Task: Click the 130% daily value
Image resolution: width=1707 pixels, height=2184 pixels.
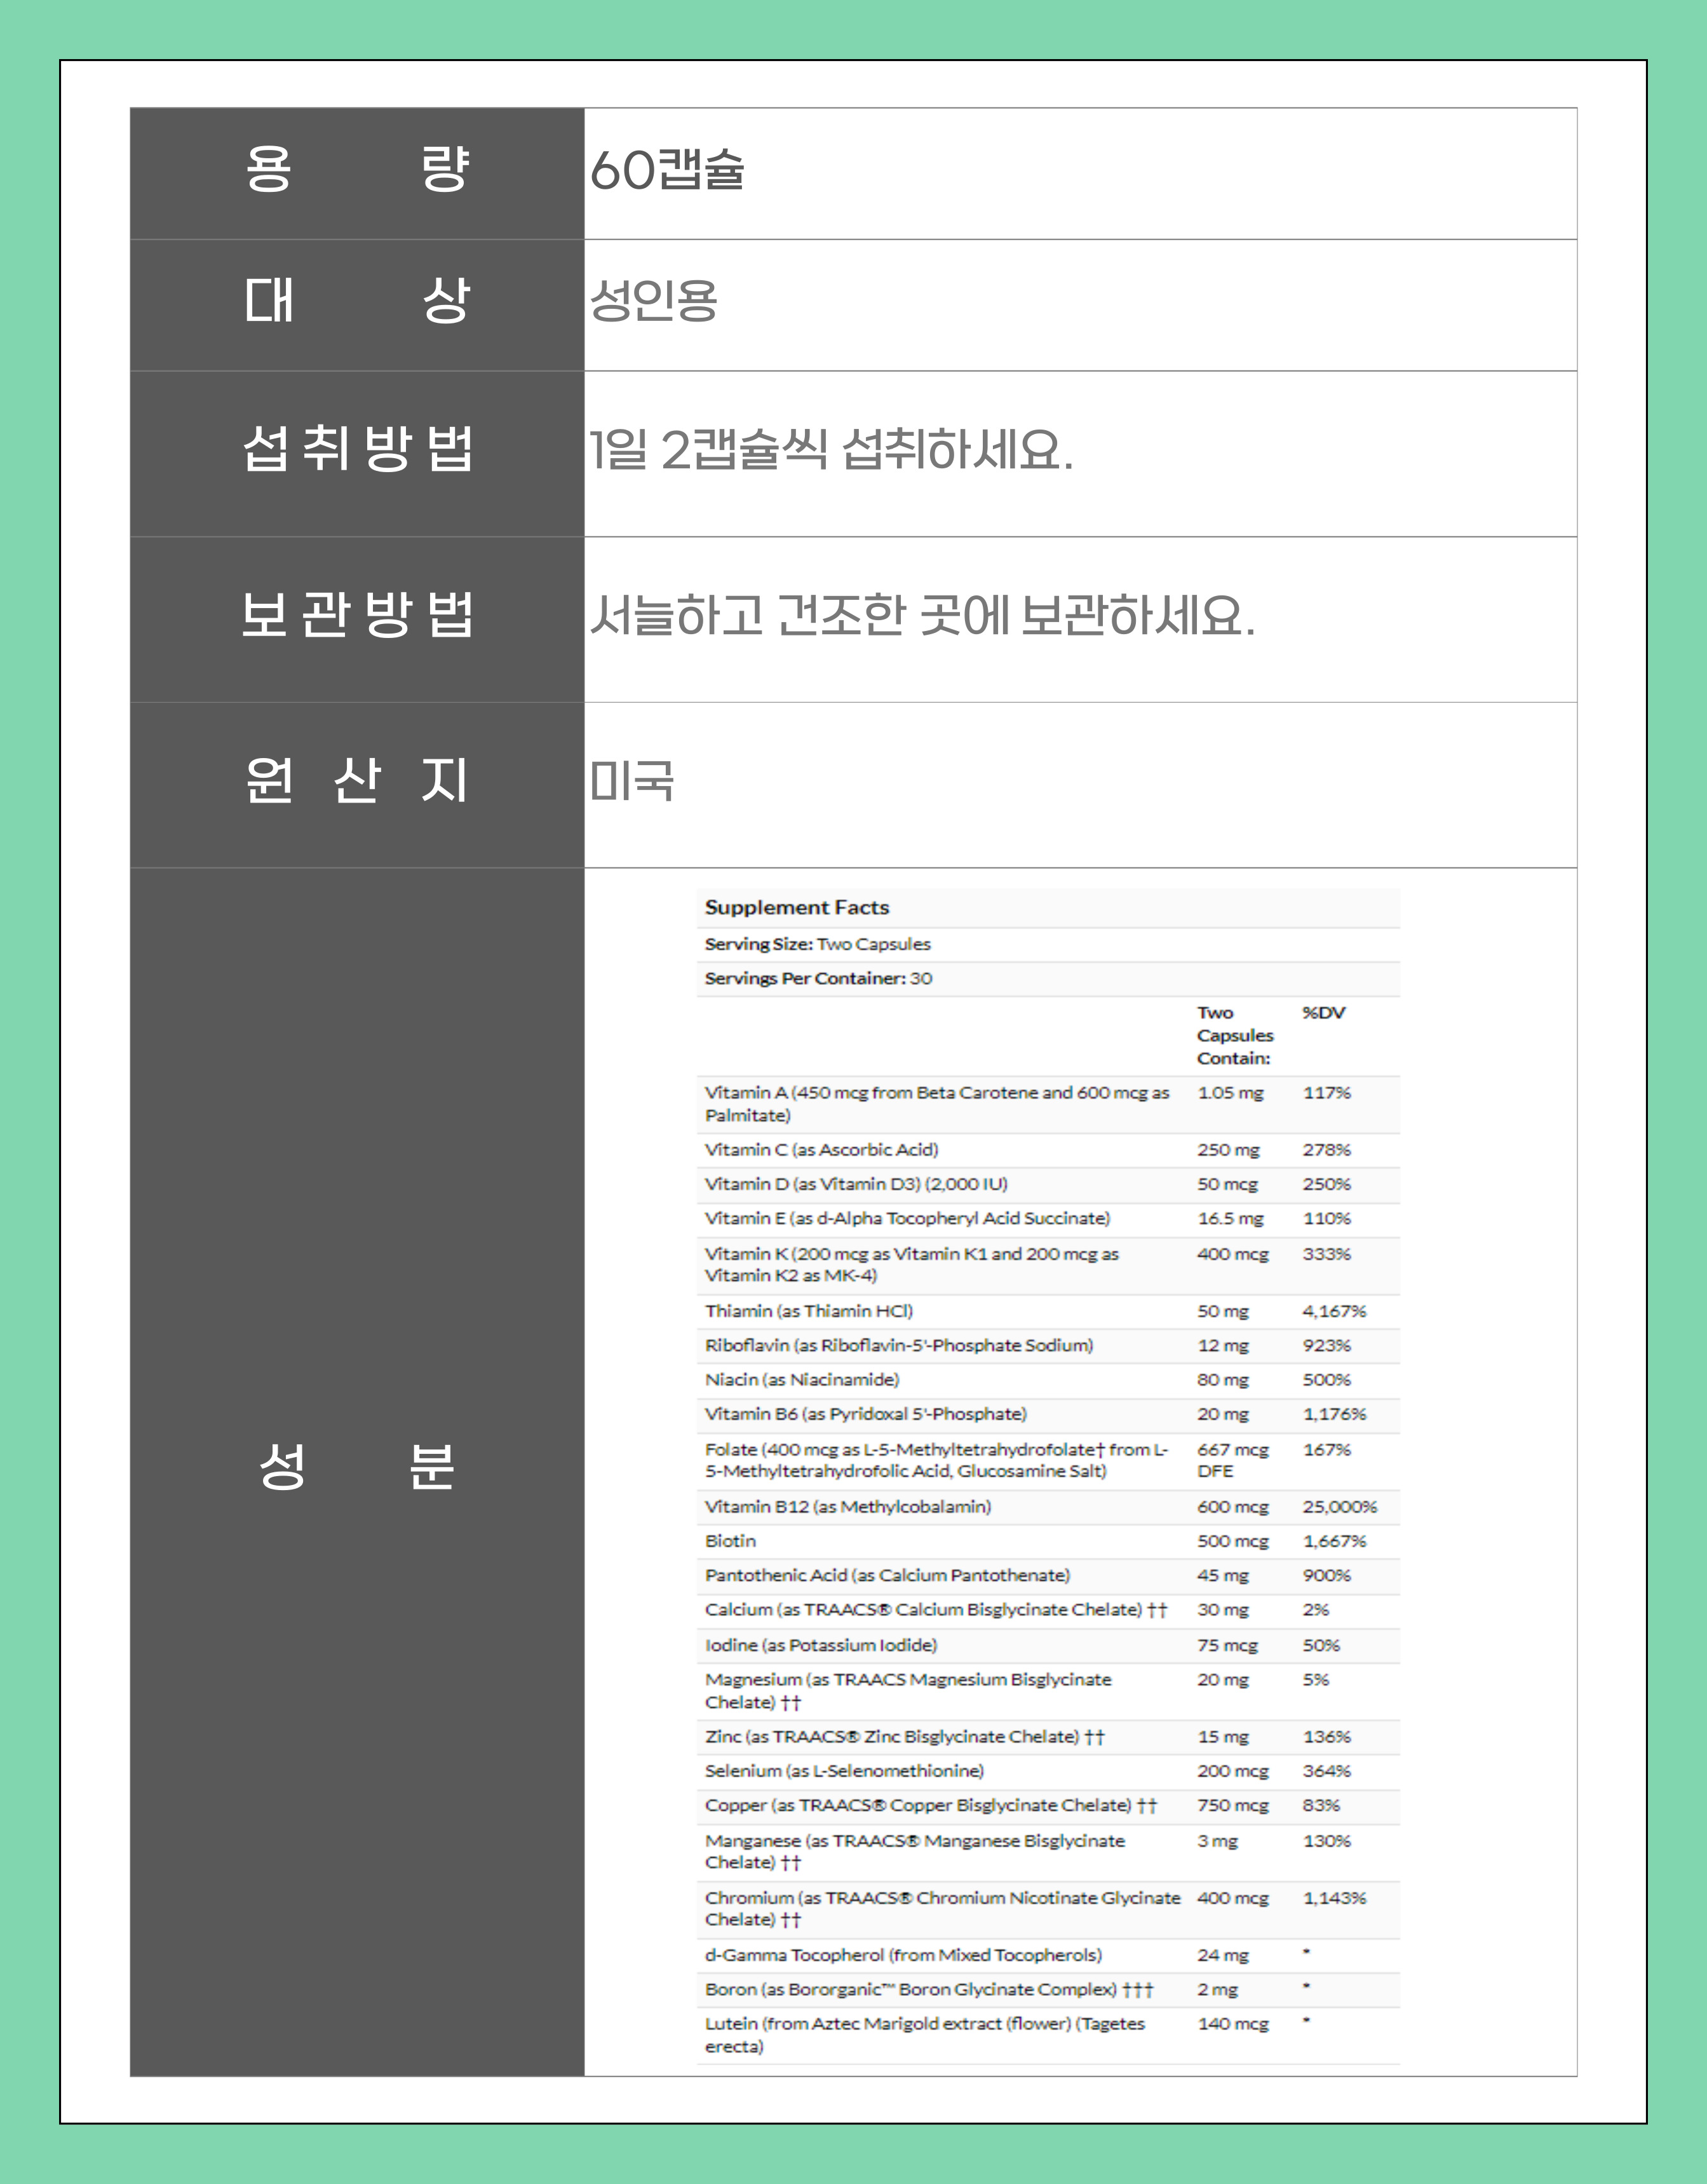Action: 1326,1841
